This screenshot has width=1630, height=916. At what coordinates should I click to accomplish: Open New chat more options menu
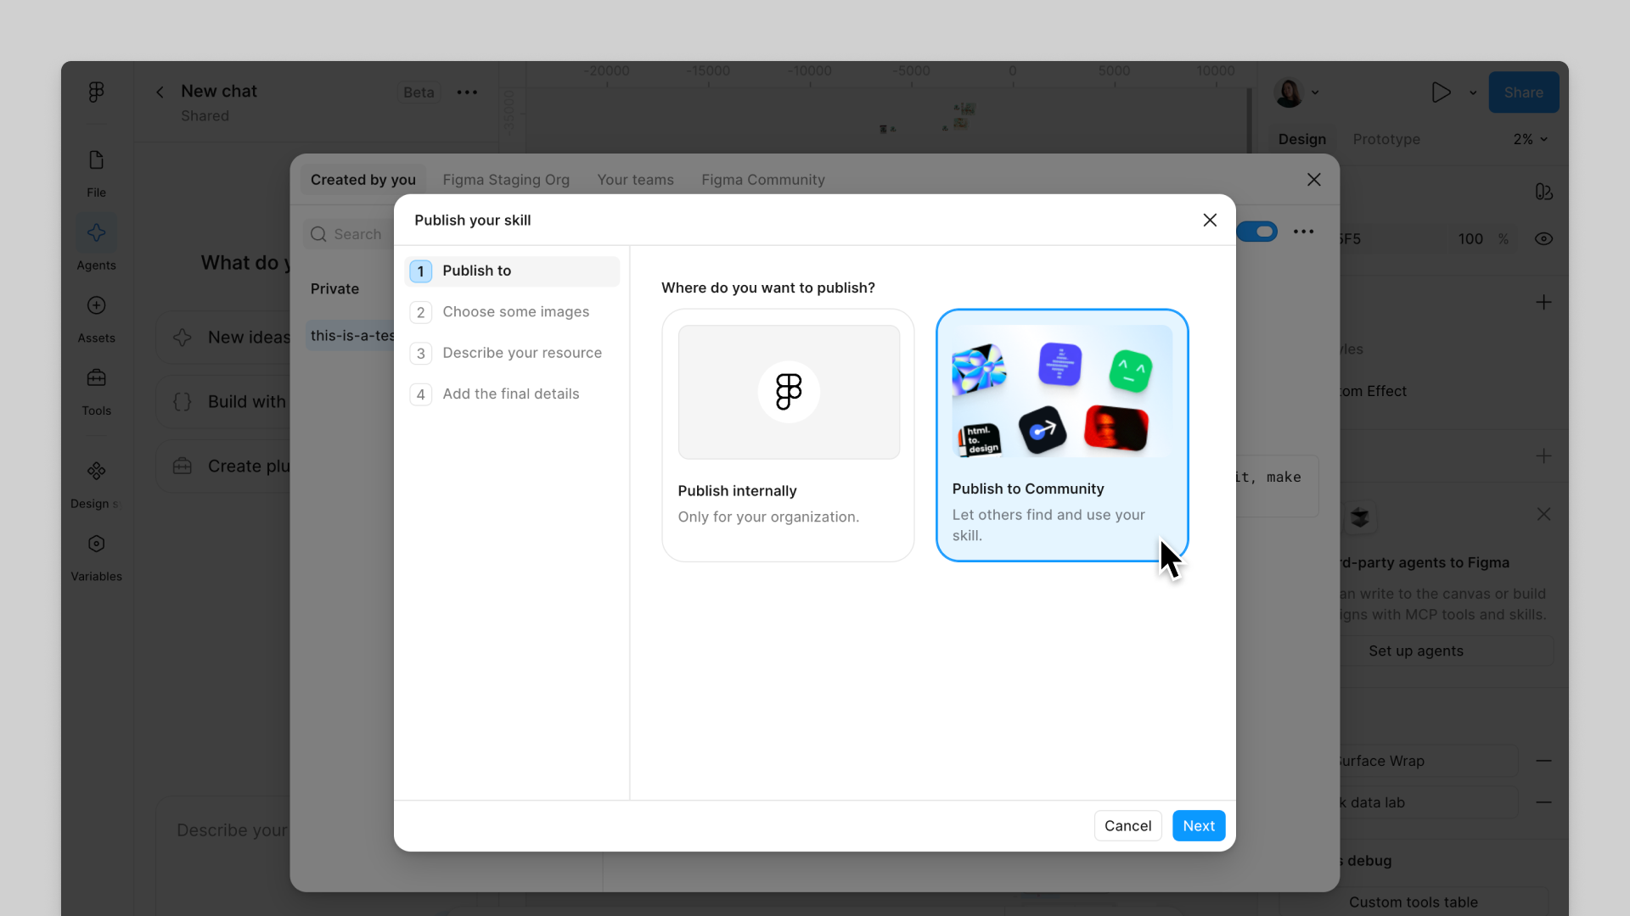tap(467, 92)
